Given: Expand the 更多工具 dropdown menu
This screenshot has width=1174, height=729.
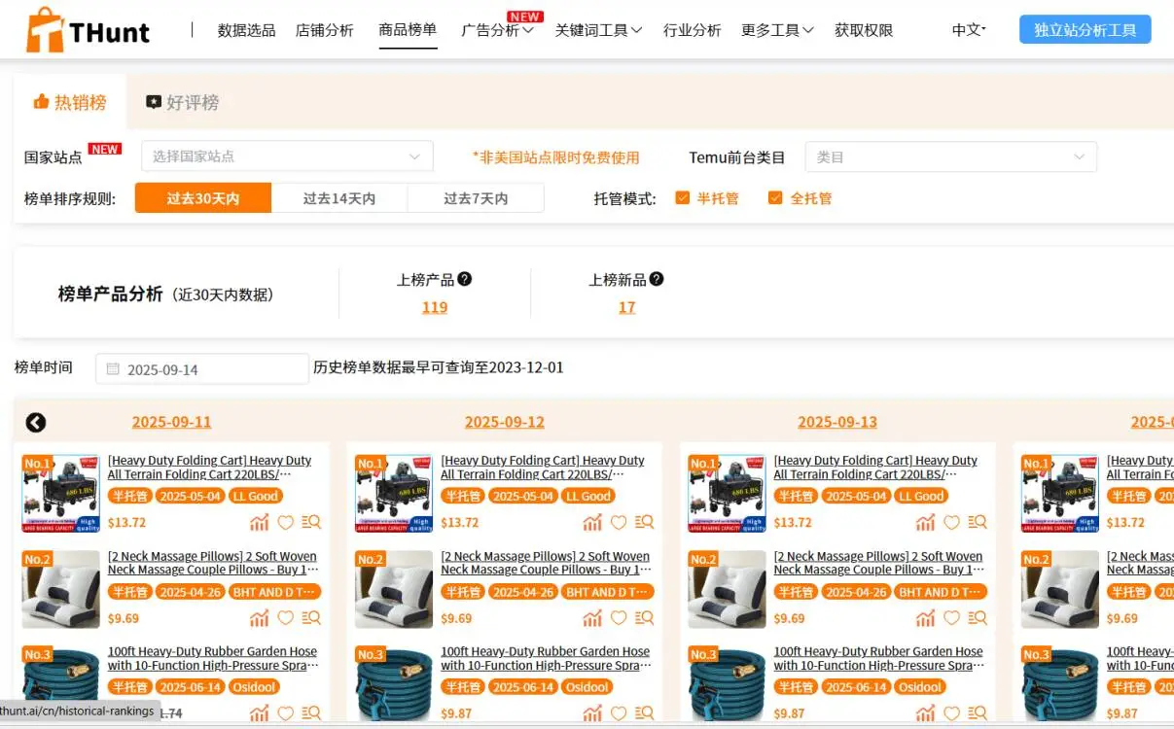Looking at the screenshot, I should click(x=776, y=30).
